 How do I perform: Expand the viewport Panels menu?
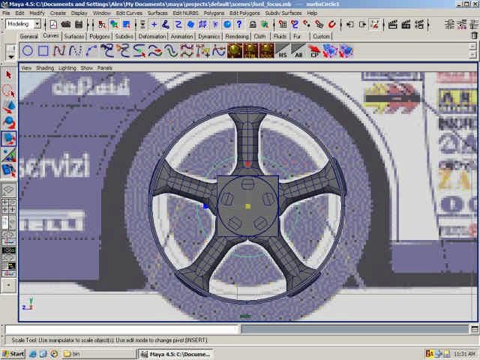(104, 67)
